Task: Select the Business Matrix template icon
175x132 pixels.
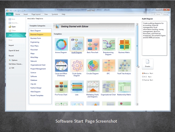Action: click(124, 44)
